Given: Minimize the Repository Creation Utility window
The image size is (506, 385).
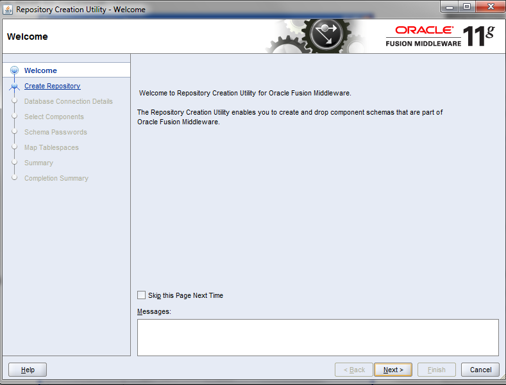Looking at the screenshot, I should point(449,7).
